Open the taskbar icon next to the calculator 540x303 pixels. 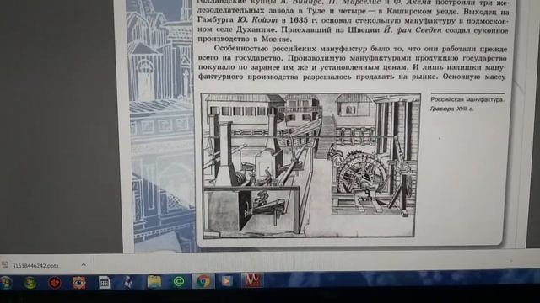click(128, 282)
